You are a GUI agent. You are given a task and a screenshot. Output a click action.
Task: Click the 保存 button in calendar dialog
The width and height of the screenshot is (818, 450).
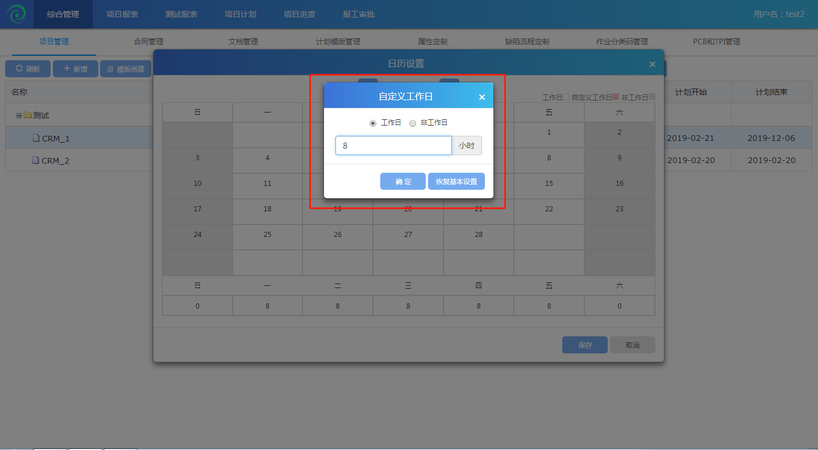[584, 345]
